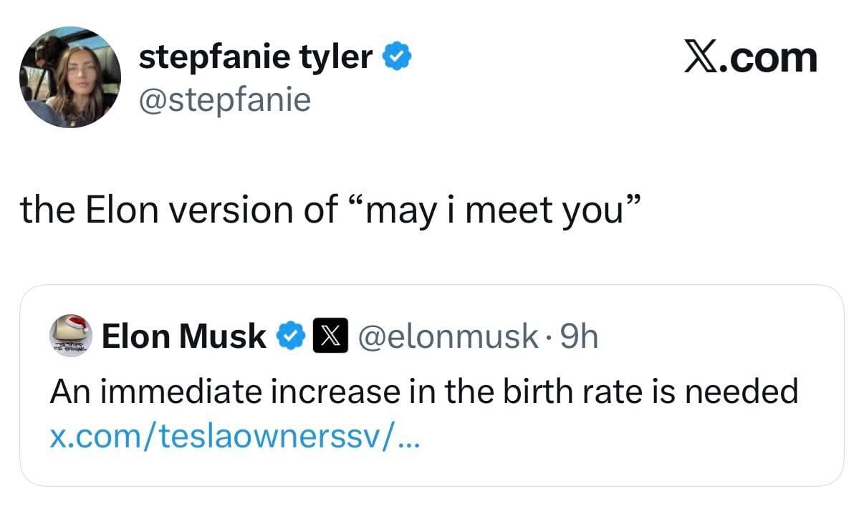The image size is (864, 529).
Task: Click stepfanie tyler's blue verified badge
Action: tap(396, 57)
